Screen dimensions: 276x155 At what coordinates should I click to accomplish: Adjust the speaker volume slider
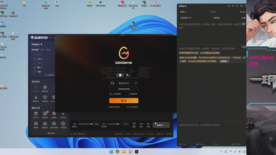pos(115,124)
